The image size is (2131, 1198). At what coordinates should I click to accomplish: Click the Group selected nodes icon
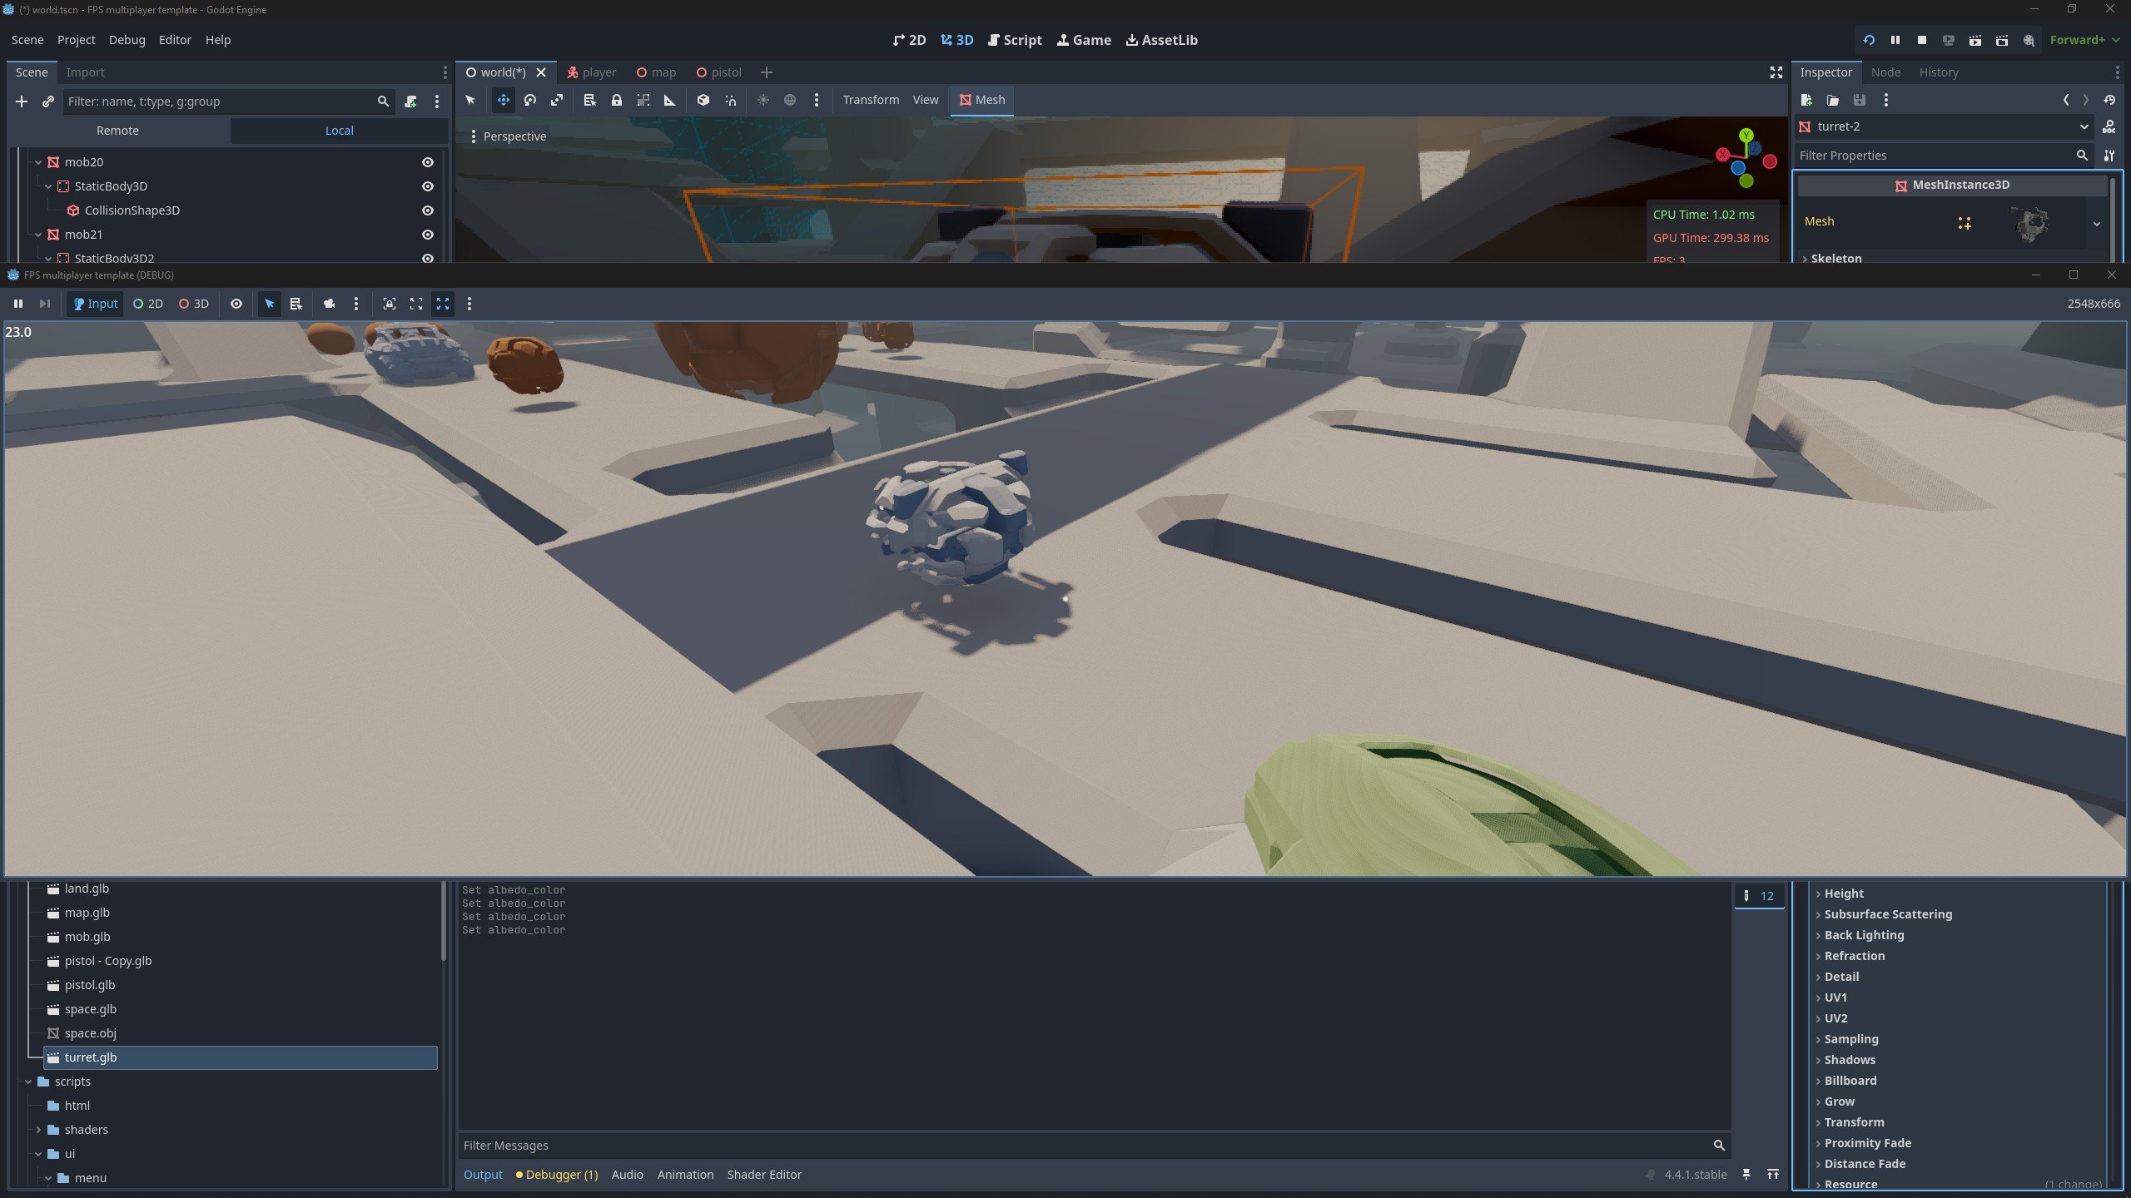point(643,100)
